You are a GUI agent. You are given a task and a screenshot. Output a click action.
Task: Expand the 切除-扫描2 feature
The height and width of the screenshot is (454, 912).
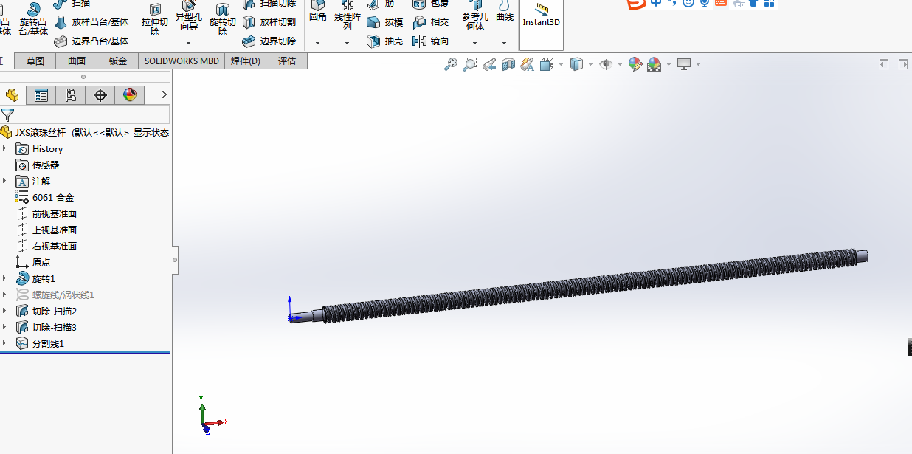tap(4, 311)
